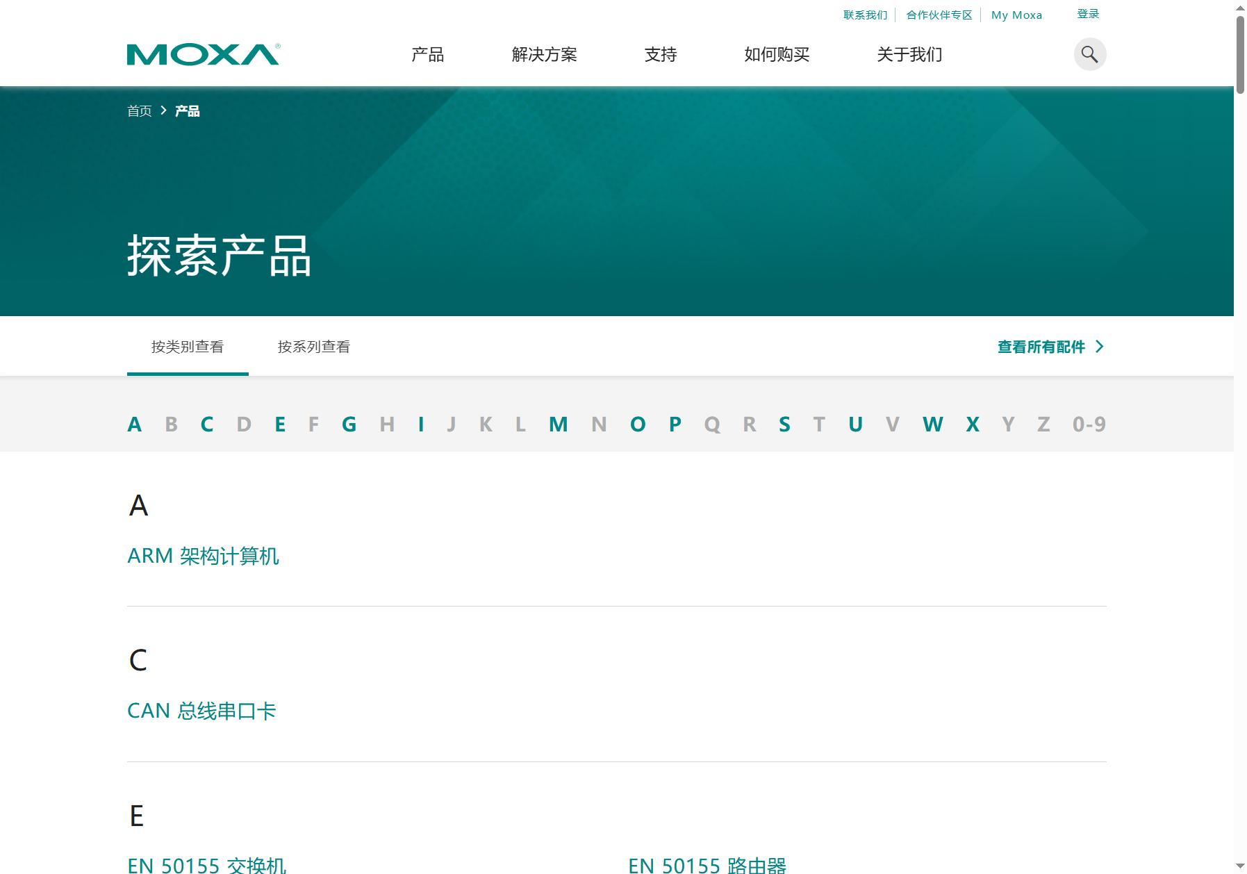The height and width of the screenshot is (874, 1247).
Task: Open EN 50155 交换机 category
Action: [207, 865]
